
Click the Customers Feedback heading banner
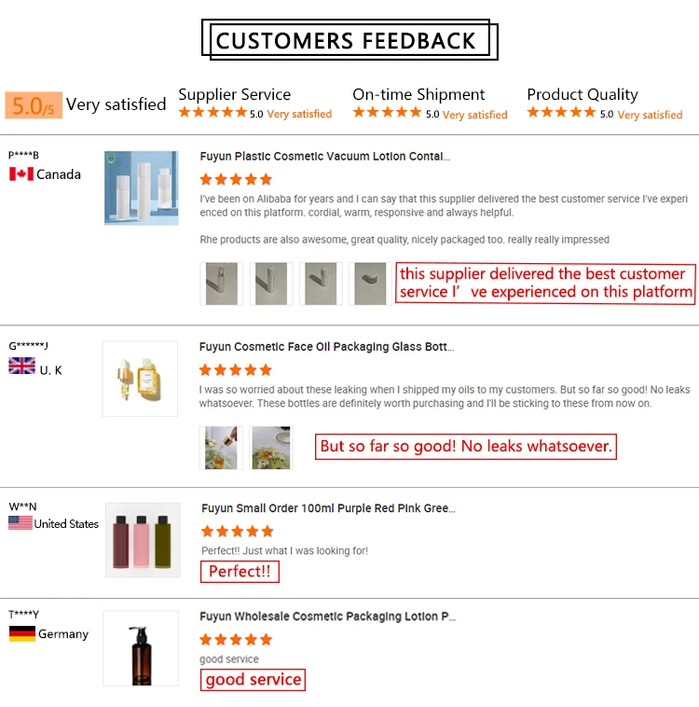pos(347,41)
